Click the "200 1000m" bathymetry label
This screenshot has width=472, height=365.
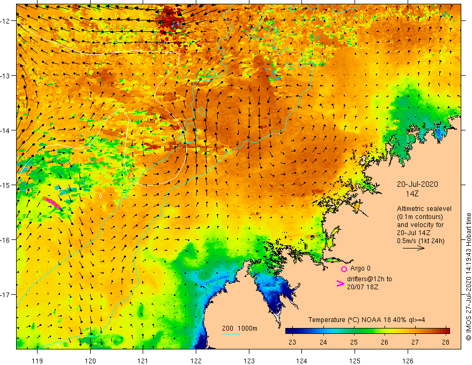click(240, 328)
